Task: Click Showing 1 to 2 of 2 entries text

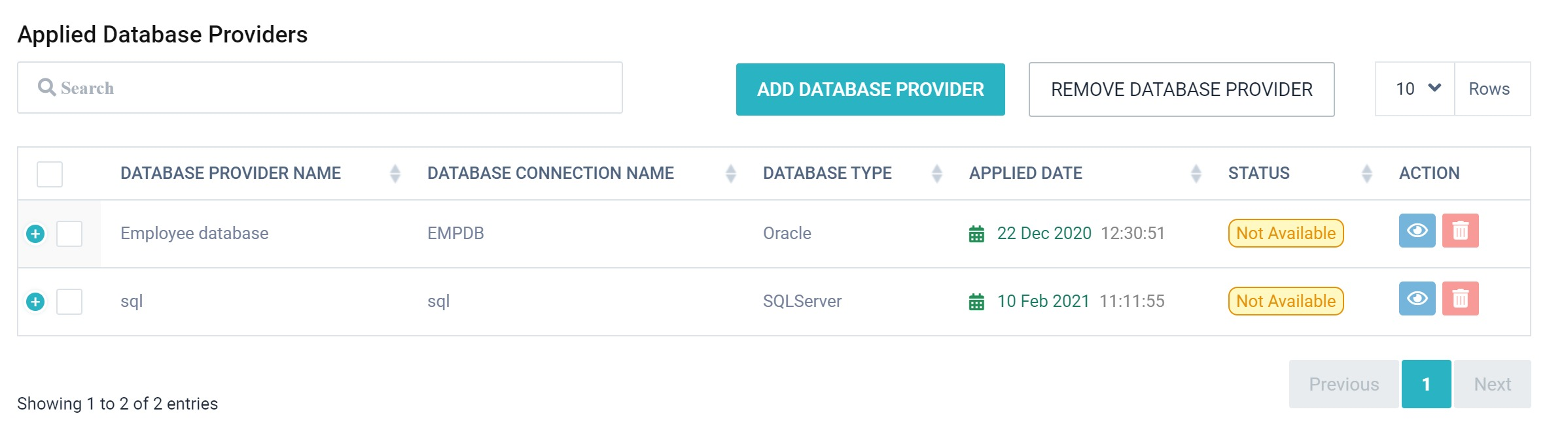Action: tap(117, 404)
